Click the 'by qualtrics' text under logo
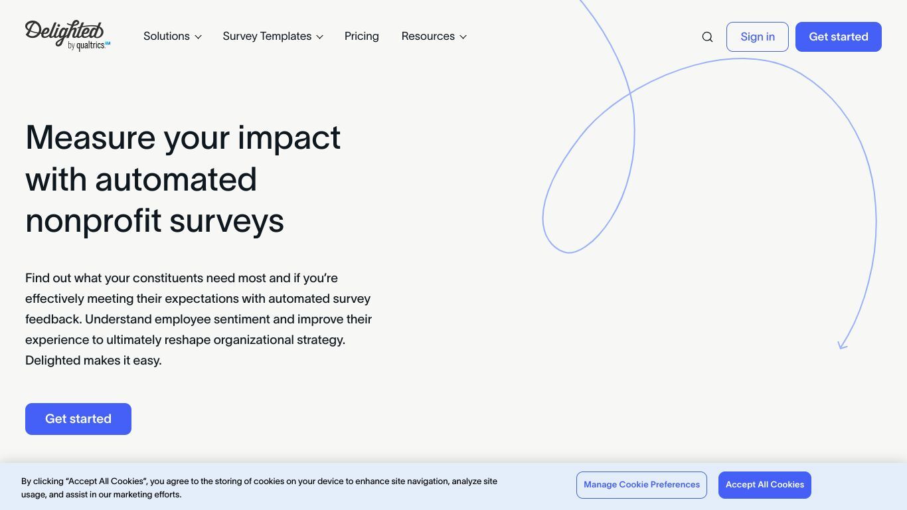The image size is (907, 510). (x=88, y=46)
